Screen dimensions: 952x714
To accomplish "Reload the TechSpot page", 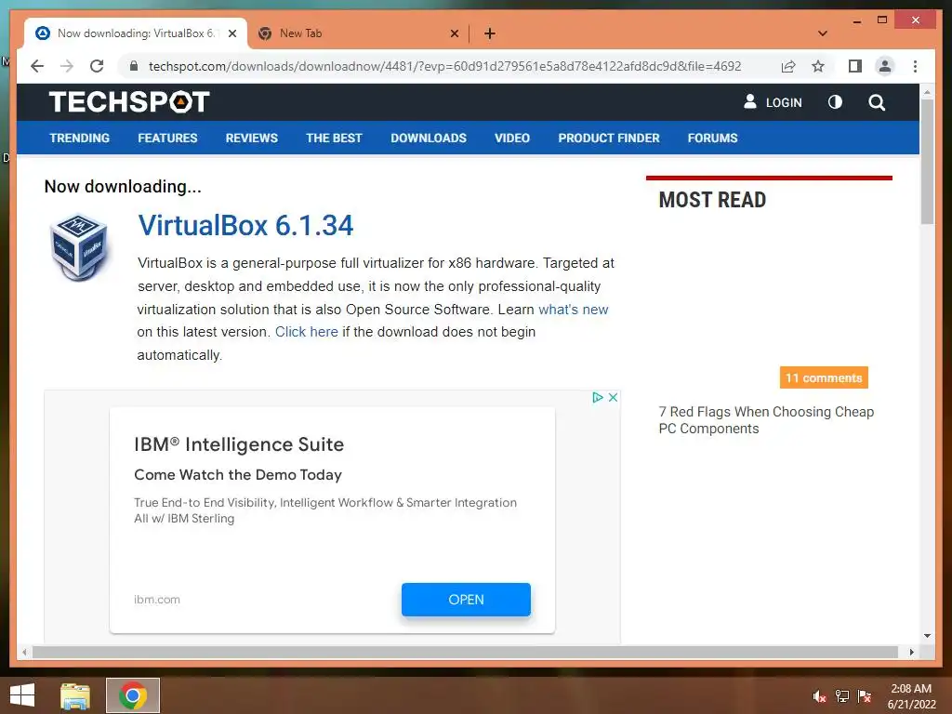I will (97, 66).
